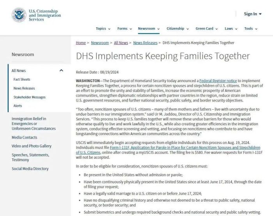Image resolution: width=273 pixels, height=216 pixels.
Task: Open the Green Card menu
Action: 206,28
